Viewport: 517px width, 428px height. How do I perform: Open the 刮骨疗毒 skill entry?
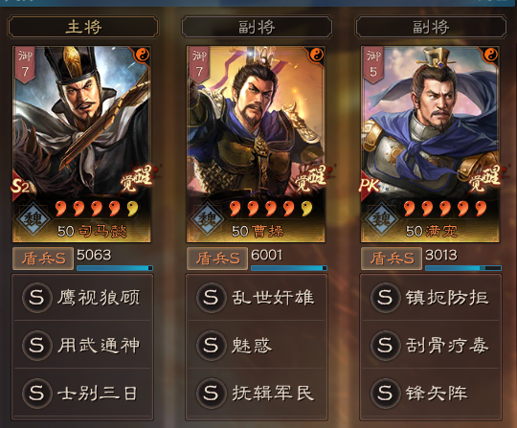[431, 345]
